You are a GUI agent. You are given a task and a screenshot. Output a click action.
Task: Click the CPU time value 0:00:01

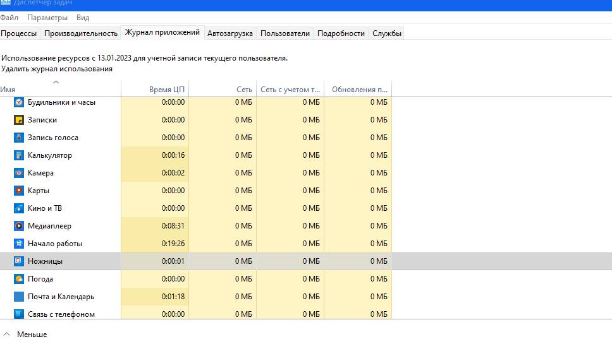[x=173, y=261]
